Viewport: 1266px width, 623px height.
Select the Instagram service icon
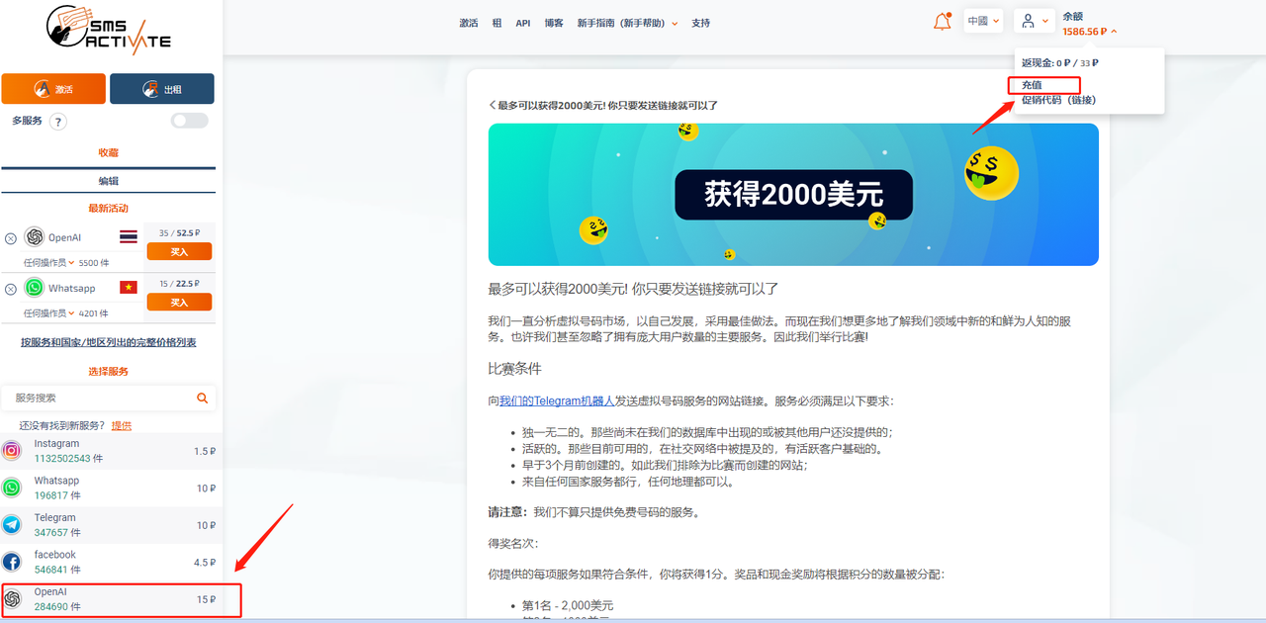(x=12, y=451)
